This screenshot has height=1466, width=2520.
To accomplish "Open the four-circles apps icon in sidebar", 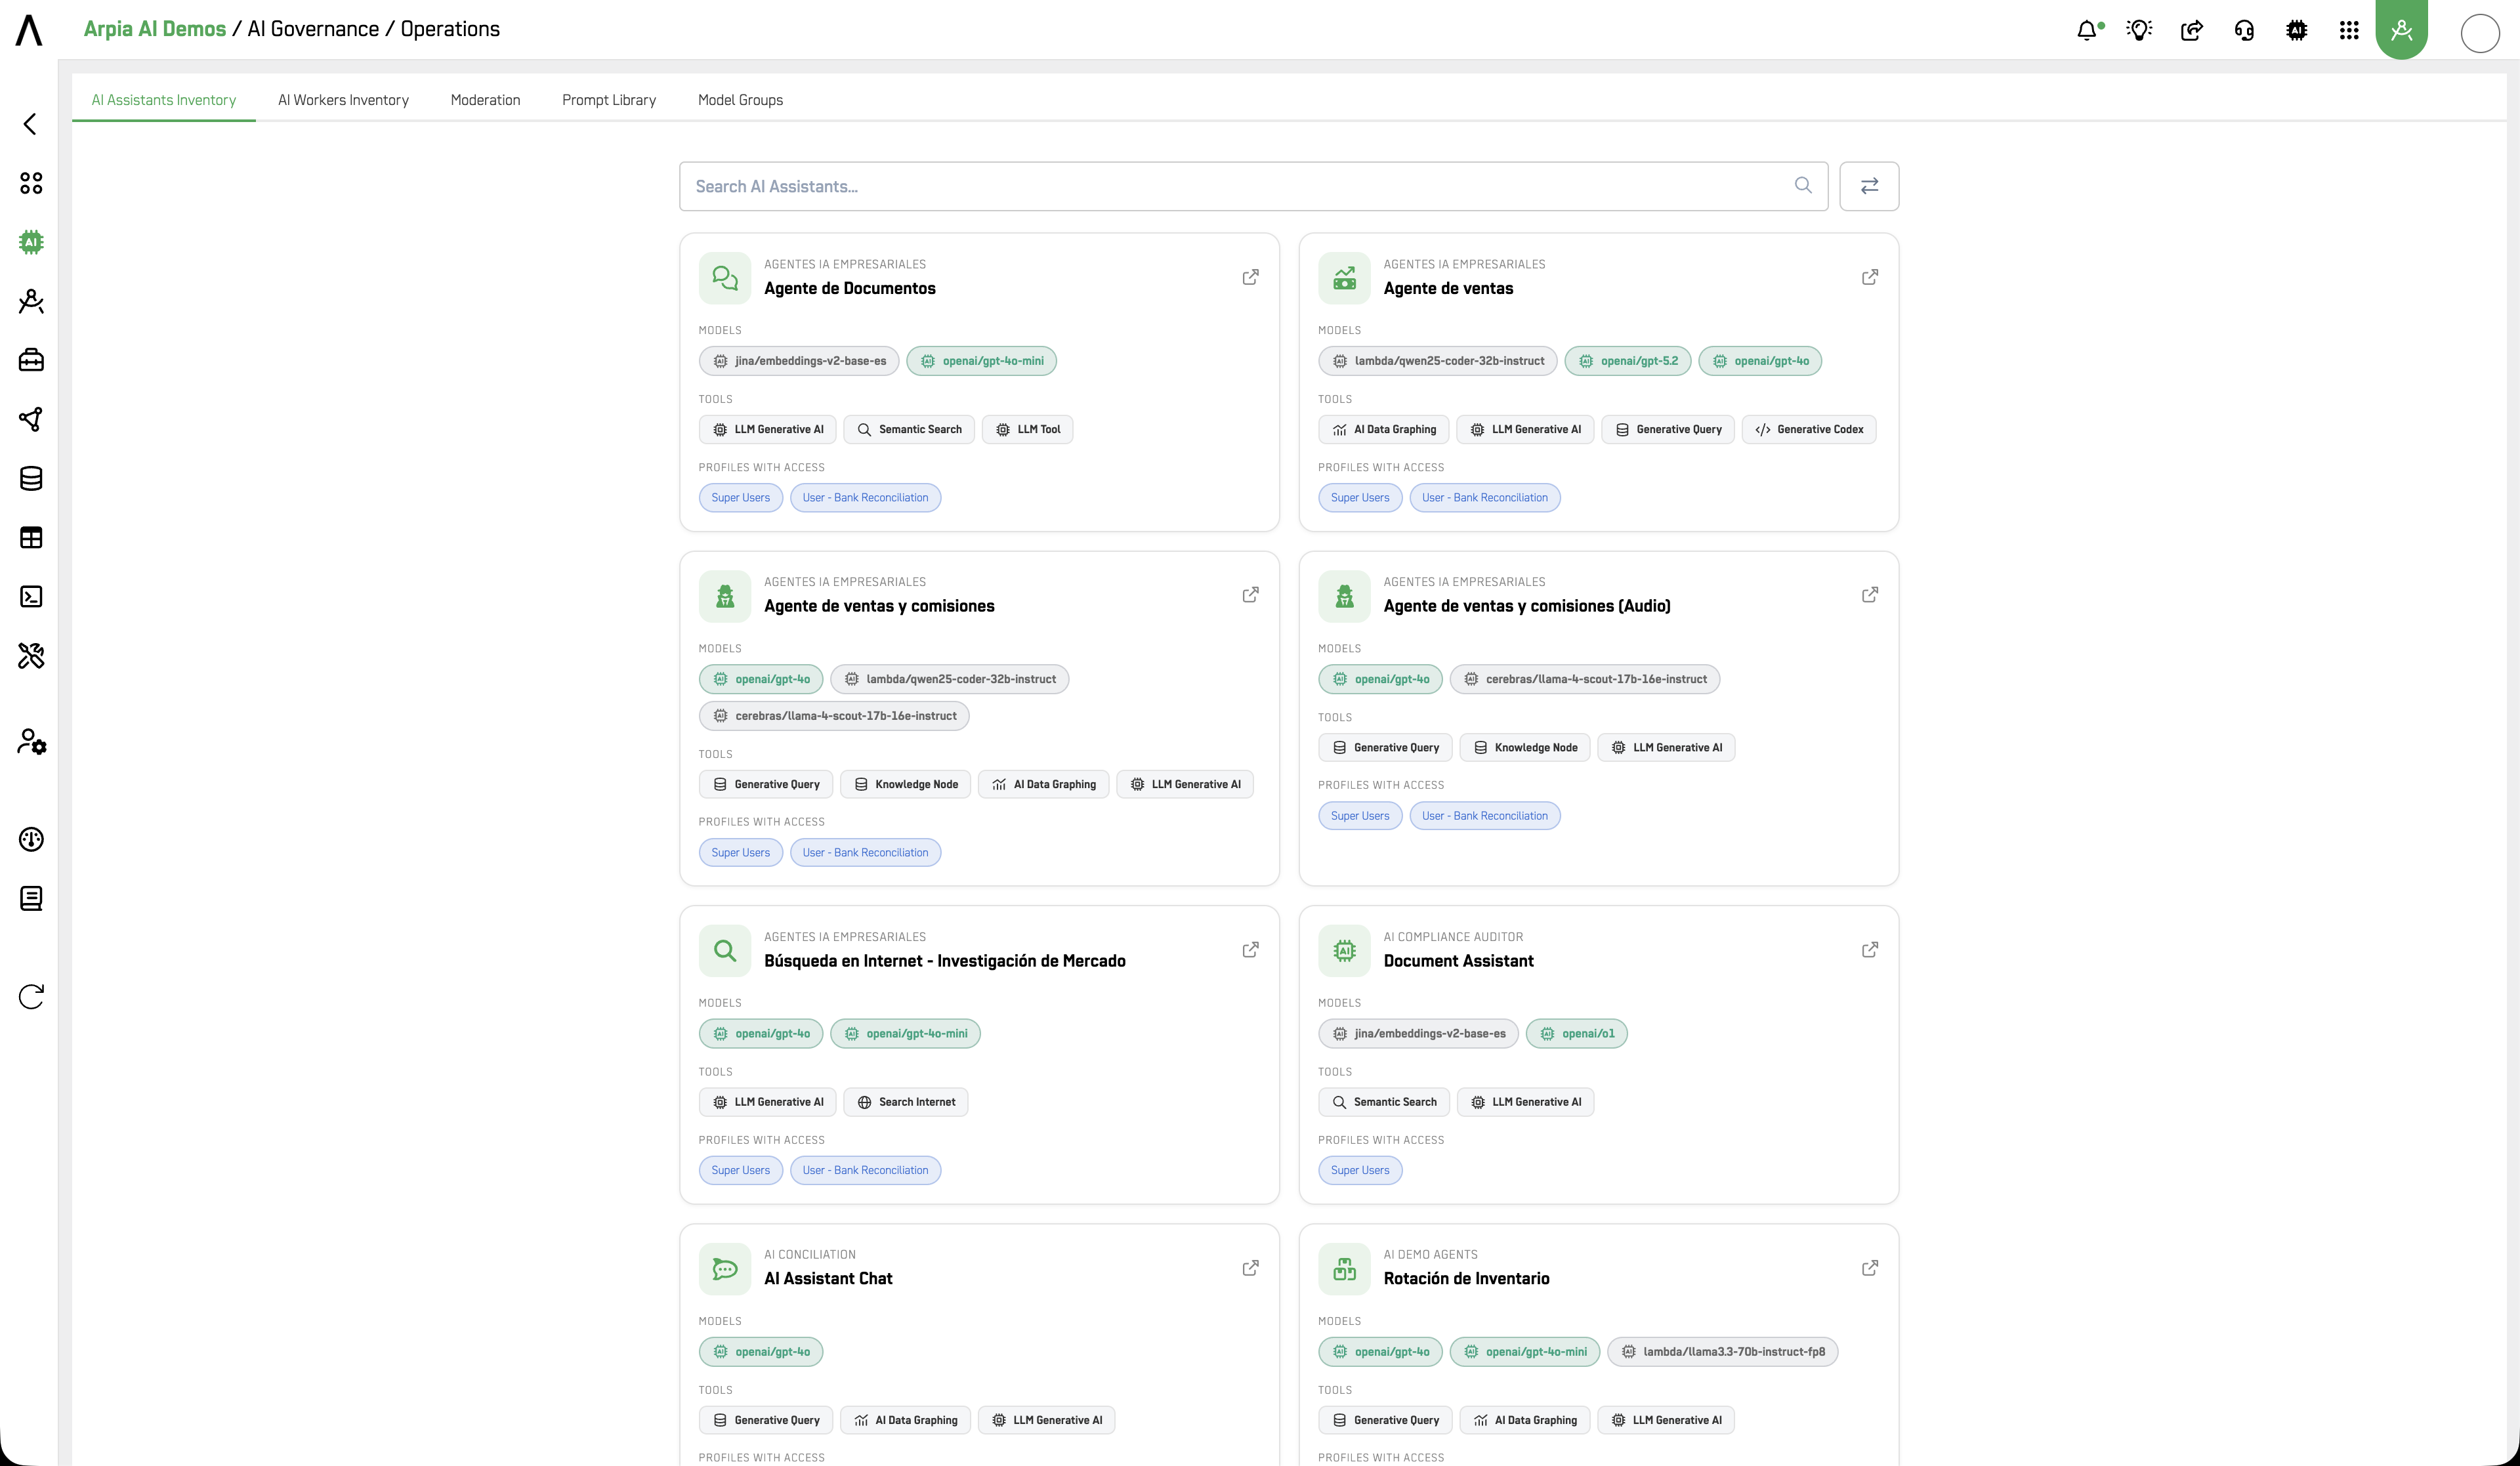I will (x=31, y=183).
